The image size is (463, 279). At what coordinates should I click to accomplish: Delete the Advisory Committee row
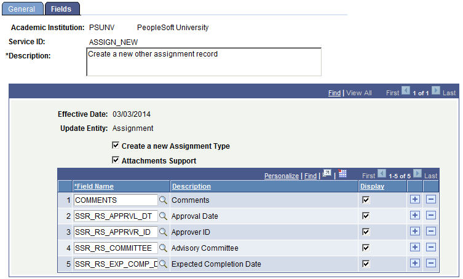tap(431, 248)
